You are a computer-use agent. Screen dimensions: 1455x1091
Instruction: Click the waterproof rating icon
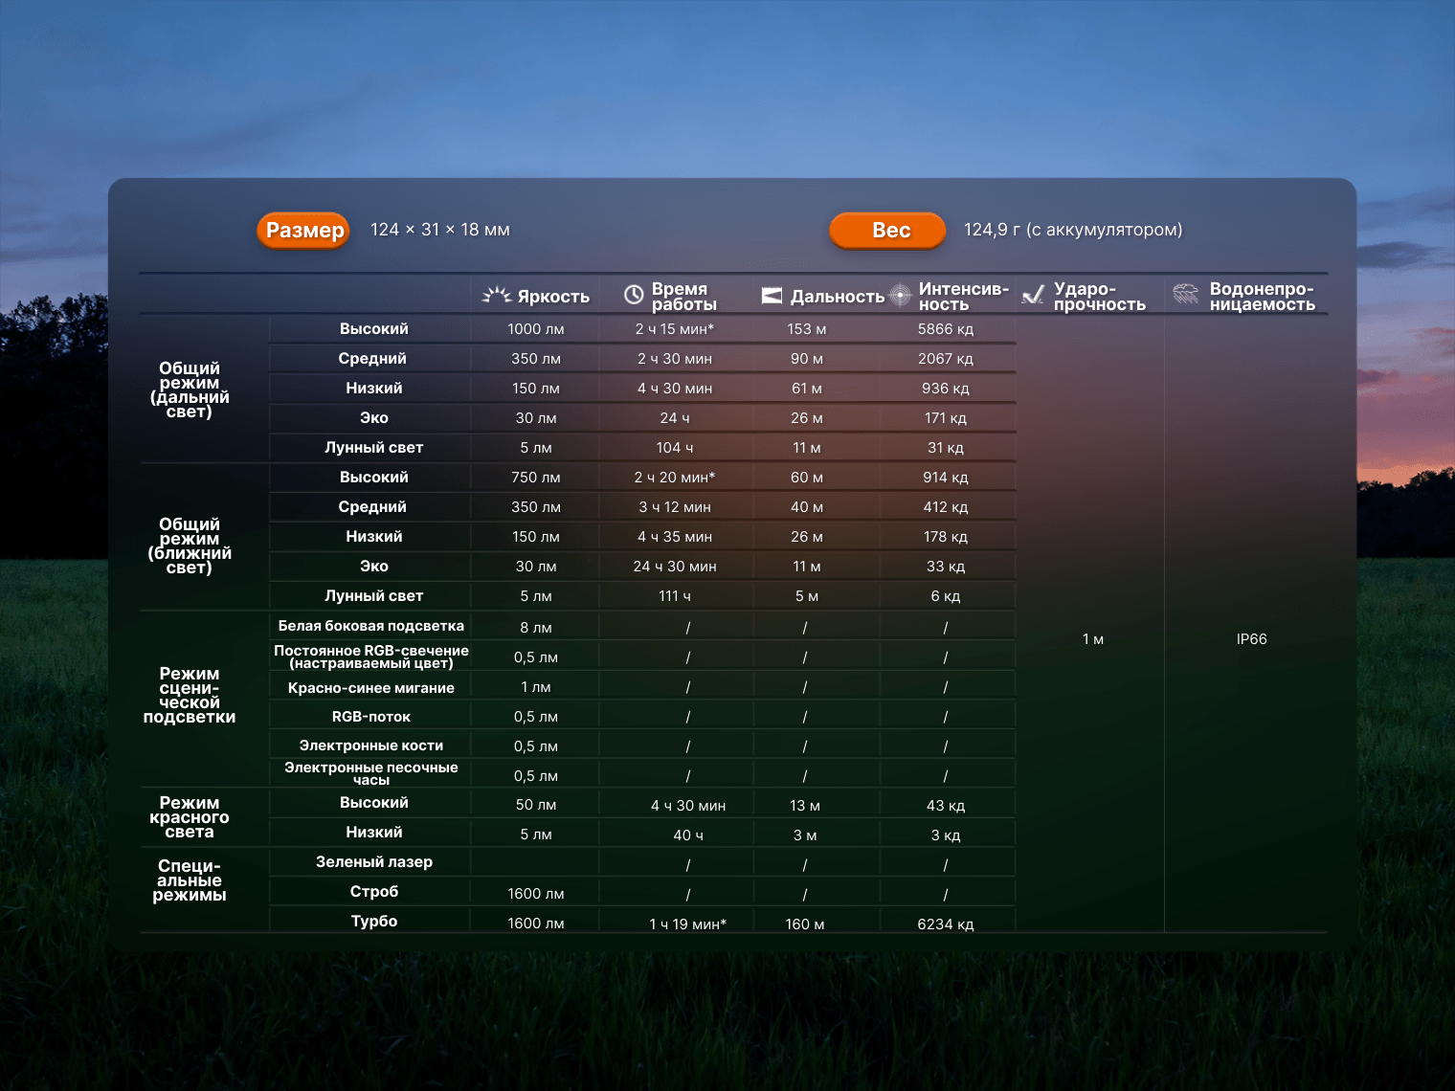[1186, 295]
